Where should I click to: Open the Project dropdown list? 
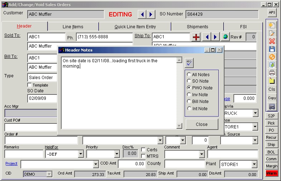point(96,165)
